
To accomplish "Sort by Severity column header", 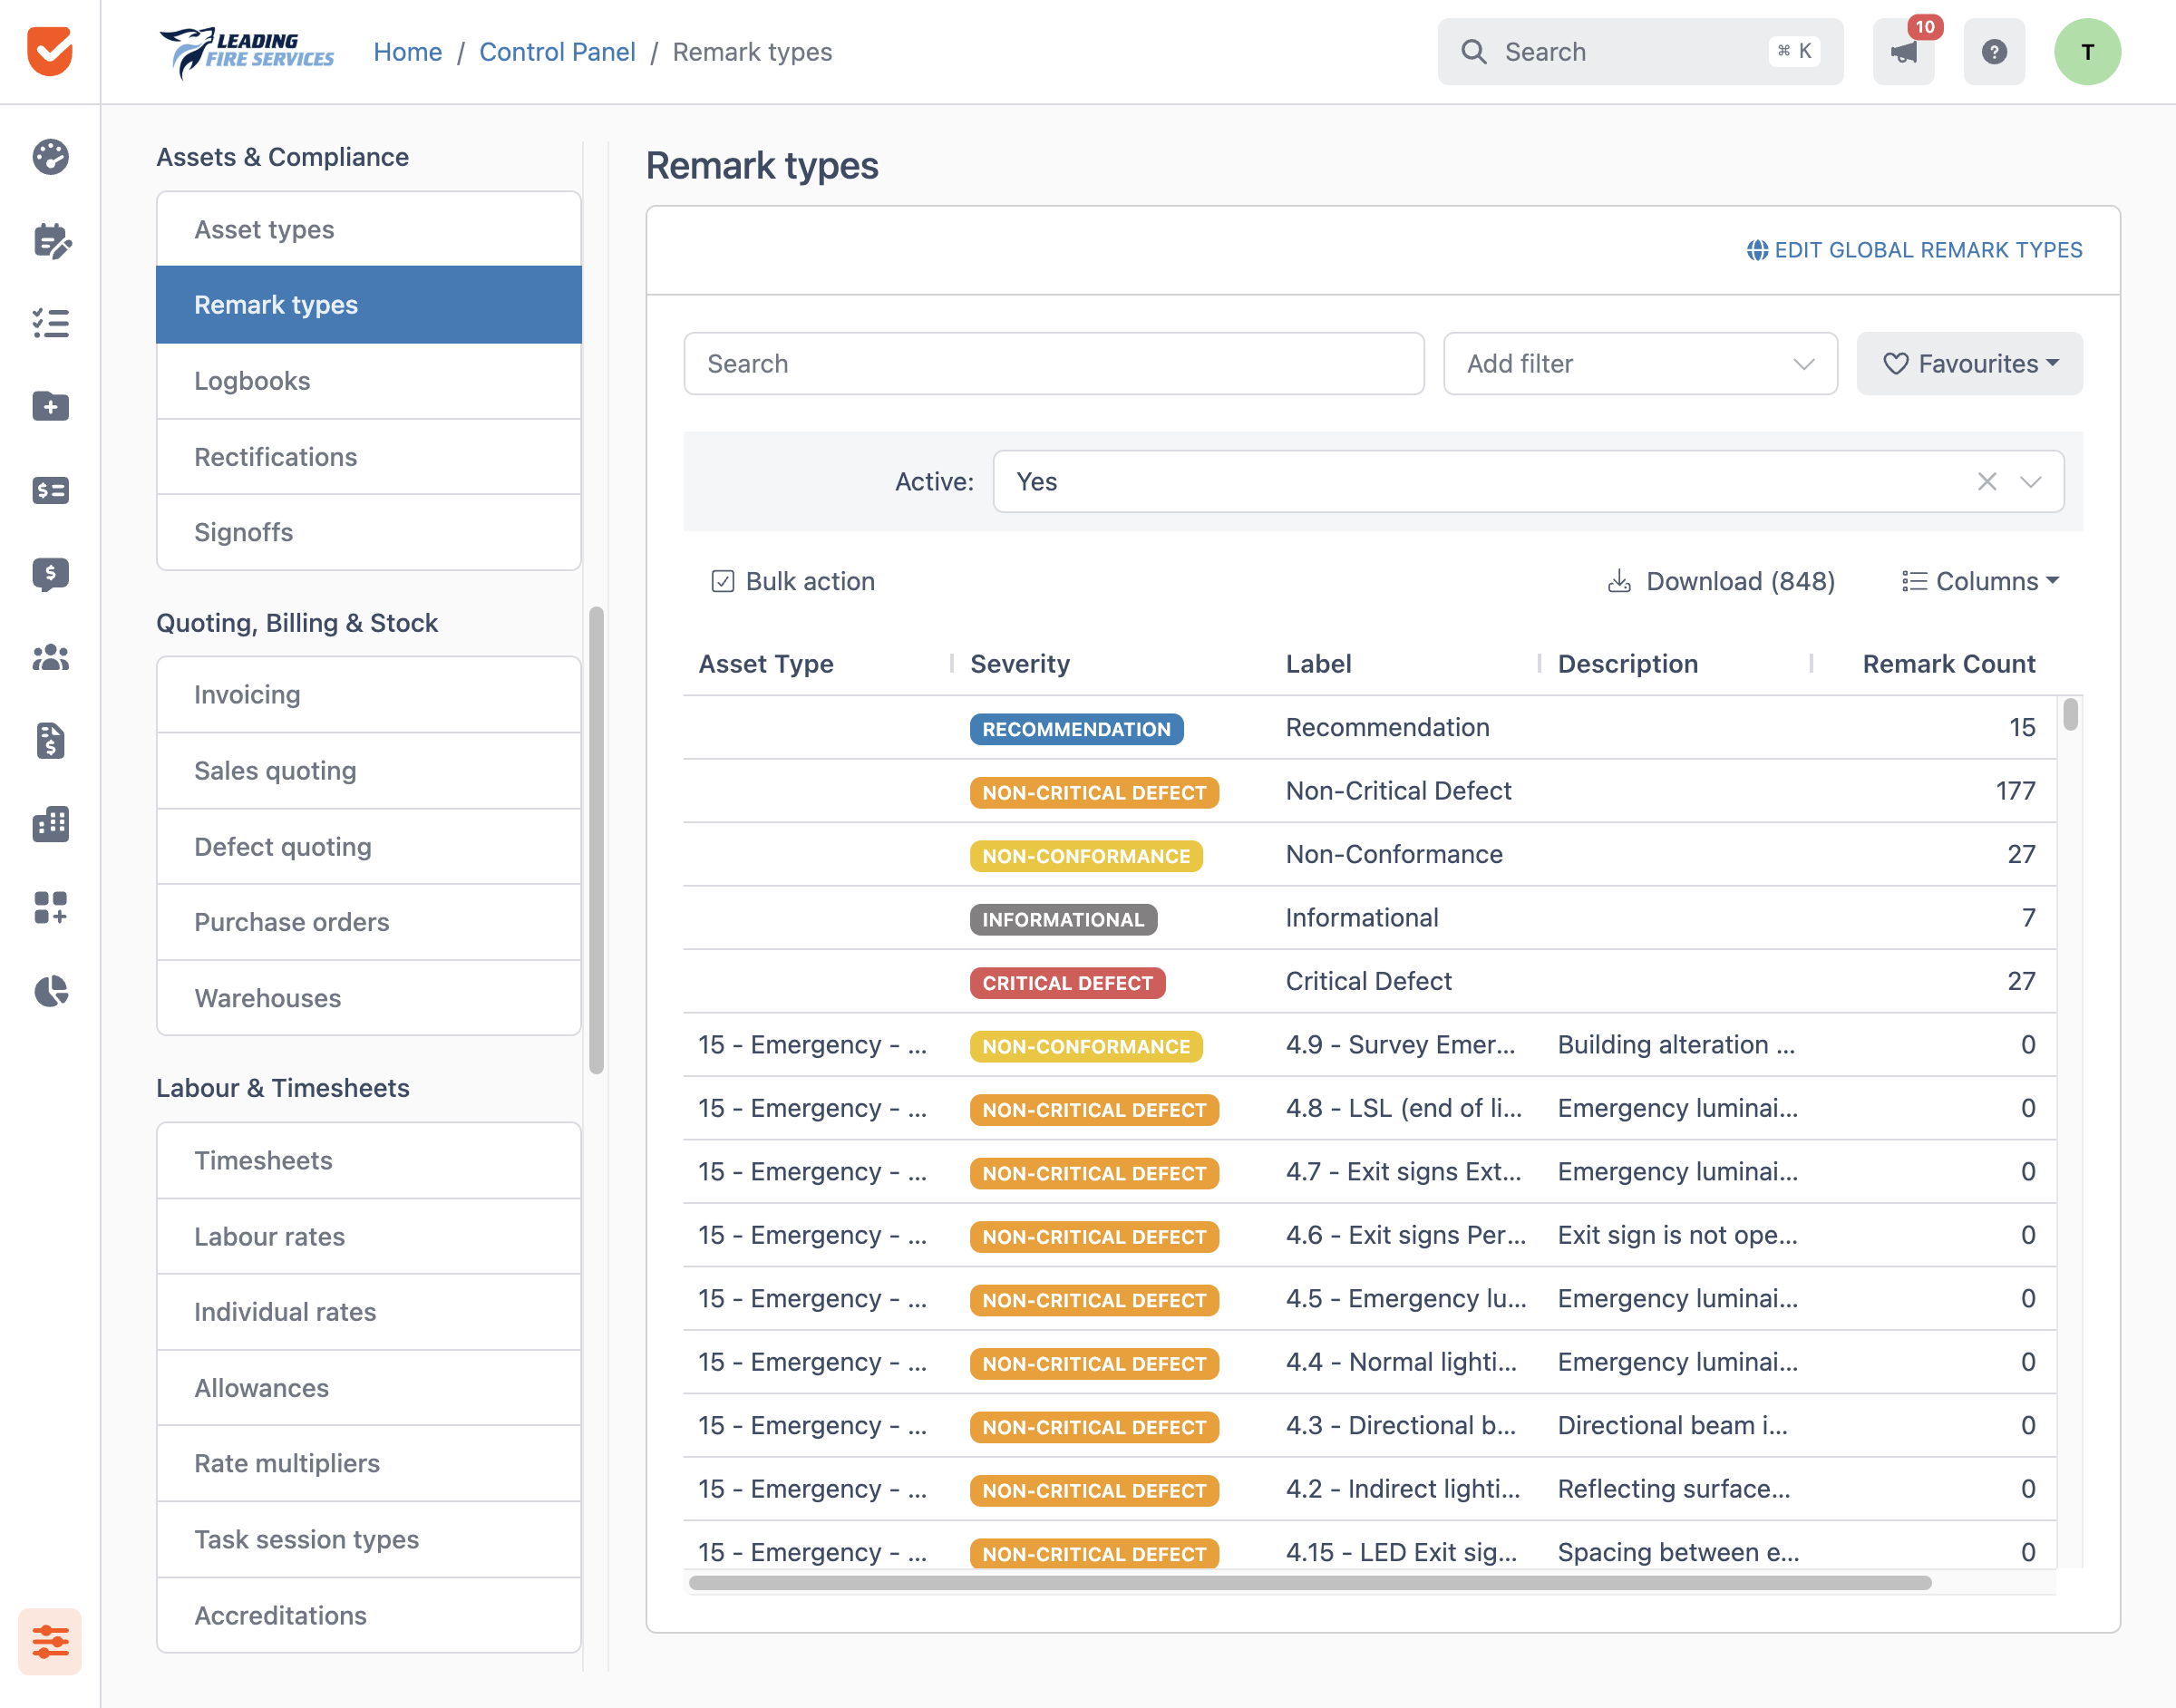I will [1020, 664].
